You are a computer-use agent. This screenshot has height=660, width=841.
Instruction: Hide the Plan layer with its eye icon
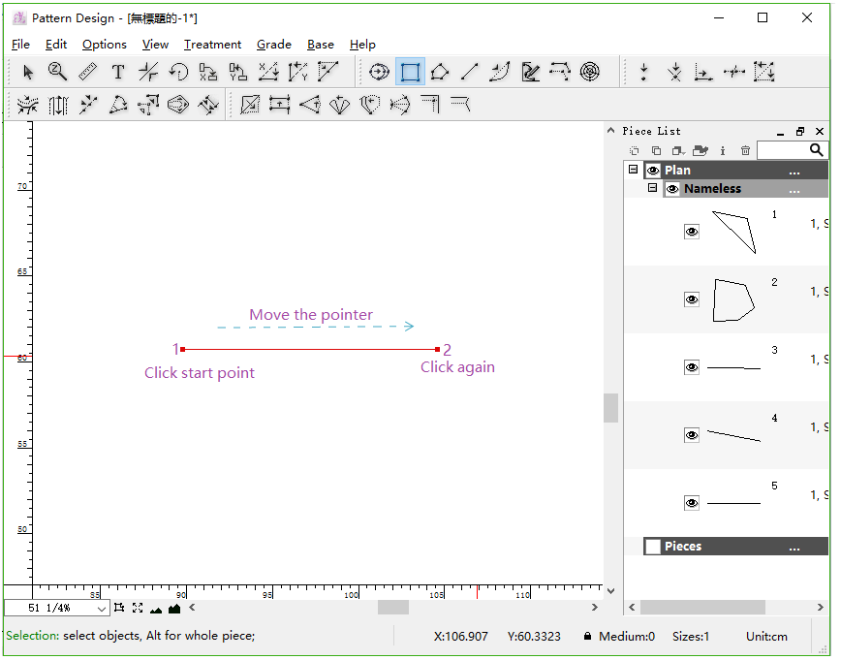pos(652,170)
